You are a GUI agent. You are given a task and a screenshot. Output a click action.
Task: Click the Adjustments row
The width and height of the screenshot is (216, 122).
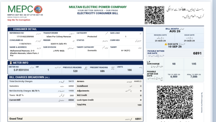[109, 91]
